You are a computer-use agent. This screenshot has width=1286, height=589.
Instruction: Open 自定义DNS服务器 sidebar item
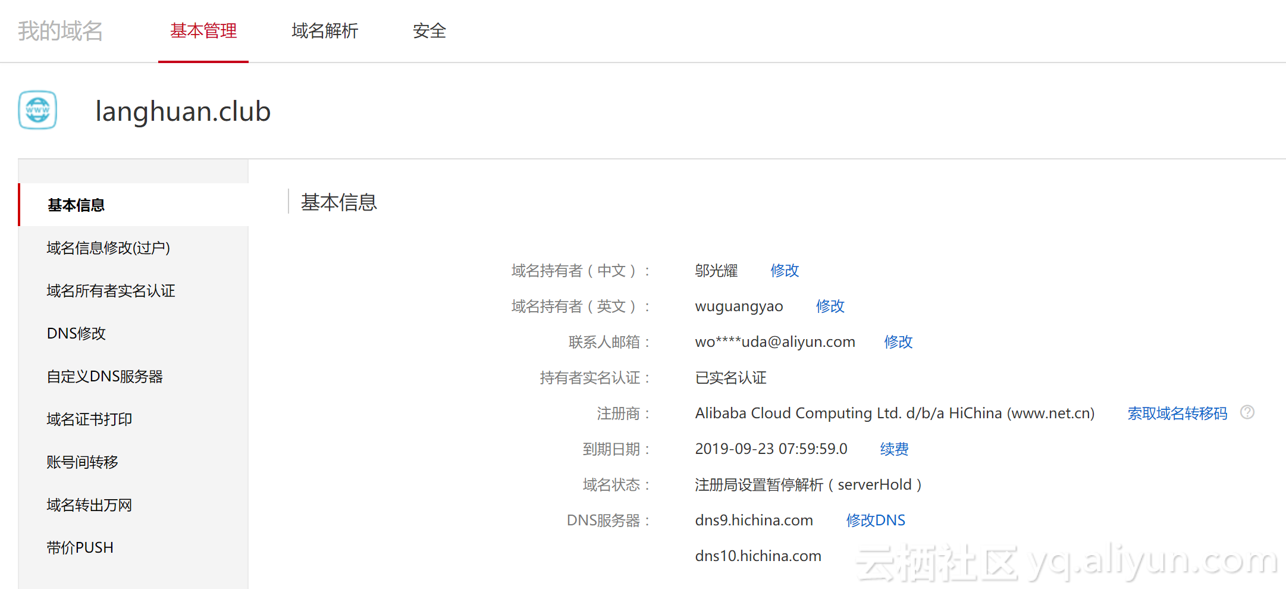pyautogui.click(x=105, y=377)
